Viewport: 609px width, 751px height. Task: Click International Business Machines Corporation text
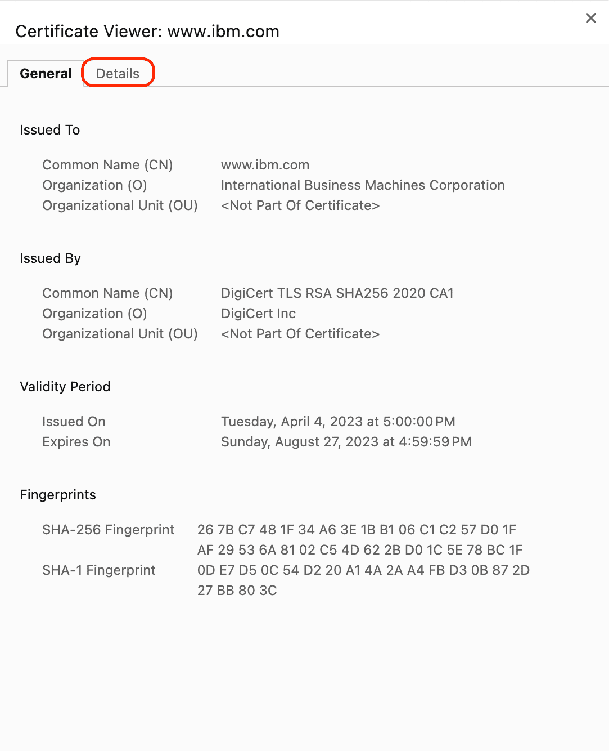[363, 185]
